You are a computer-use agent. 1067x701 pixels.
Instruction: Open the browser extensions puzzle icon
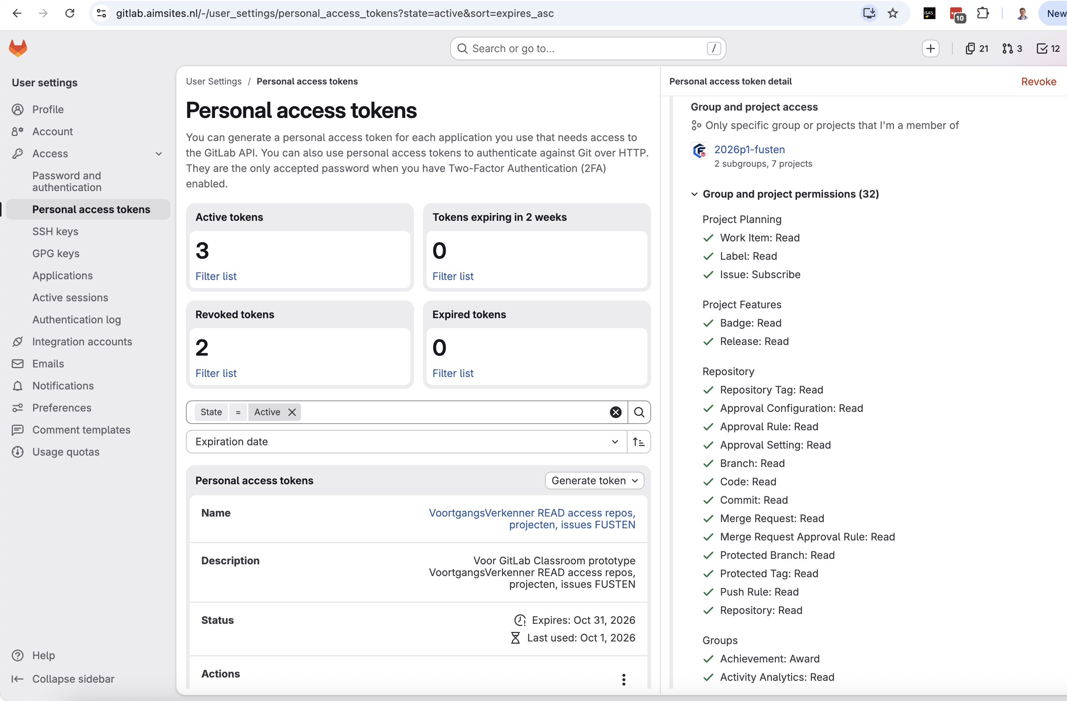click(983, 14)
